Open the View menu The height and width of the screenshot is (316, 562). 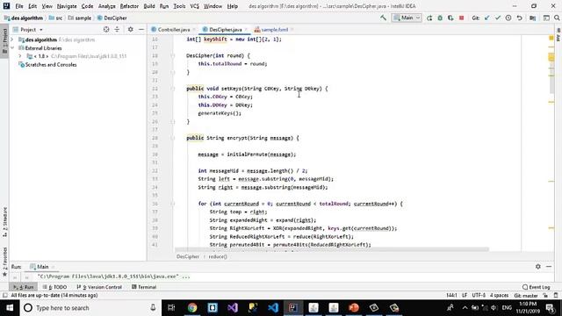(x=47, y=6)
